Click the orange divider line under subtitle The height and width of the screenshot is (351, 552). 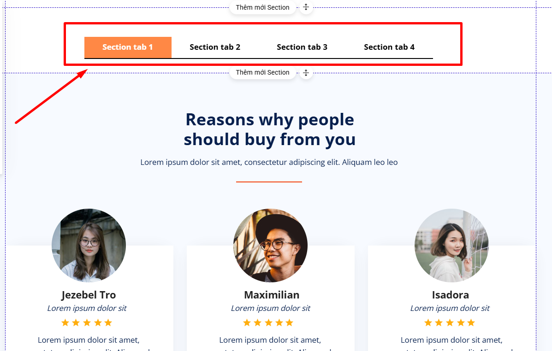click(269, 182)
